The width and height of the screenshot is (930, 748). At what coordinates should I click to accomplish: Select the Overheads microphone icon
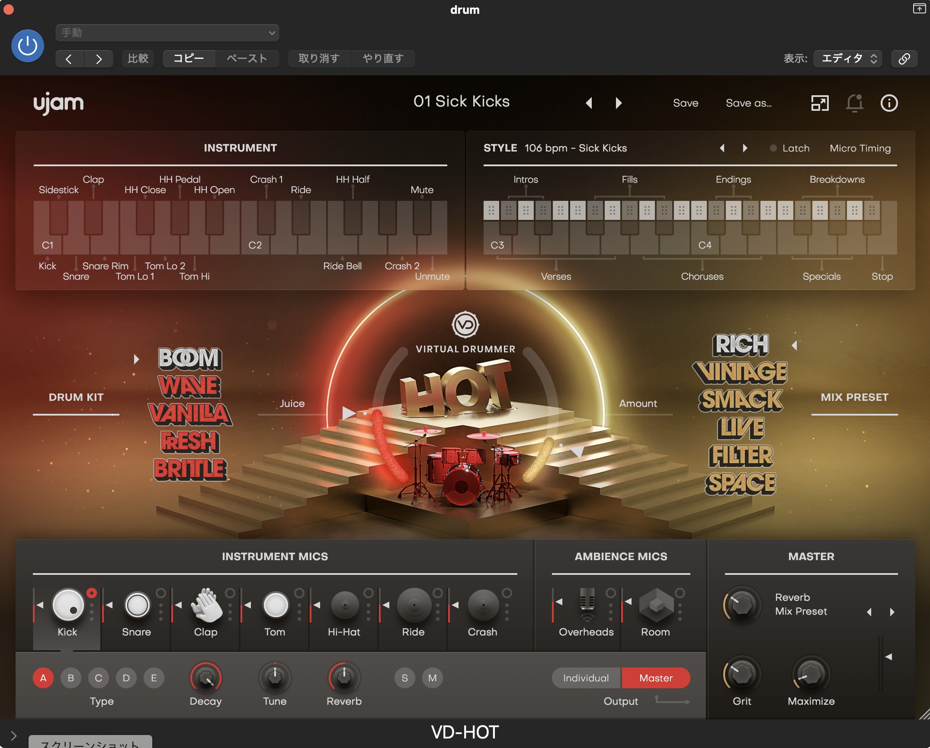[587, 605]
